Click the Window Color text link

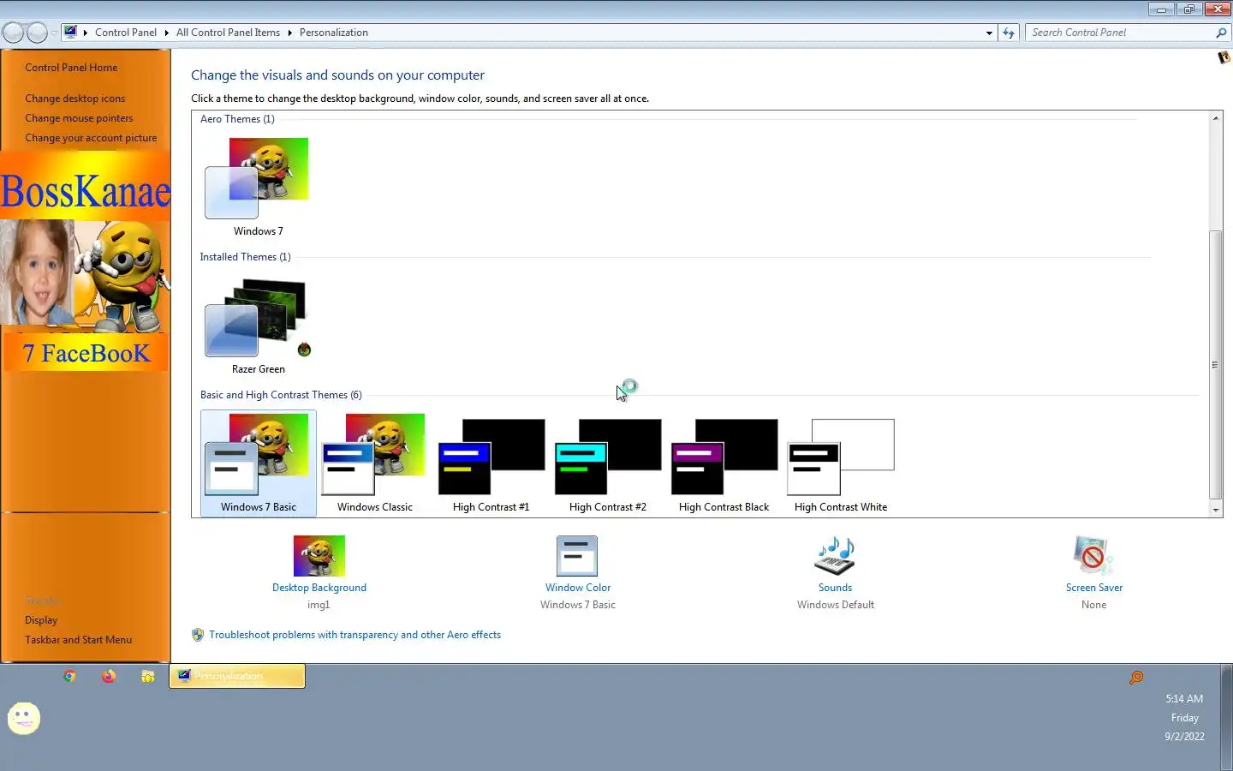tap(578, 588)
